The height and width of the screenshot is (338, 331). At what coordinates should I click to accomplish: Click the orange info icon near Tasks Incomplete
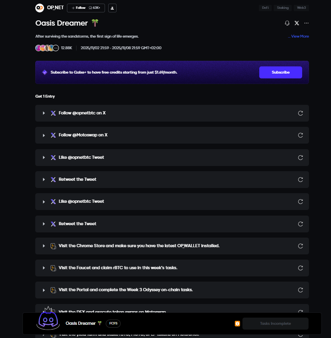(x=237, y=324)
